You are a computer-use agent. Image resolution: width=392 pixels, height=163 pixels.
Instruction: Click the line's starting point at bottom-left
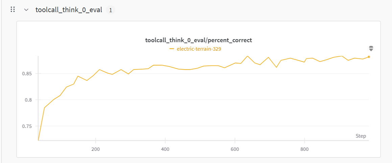coord(39,140)
